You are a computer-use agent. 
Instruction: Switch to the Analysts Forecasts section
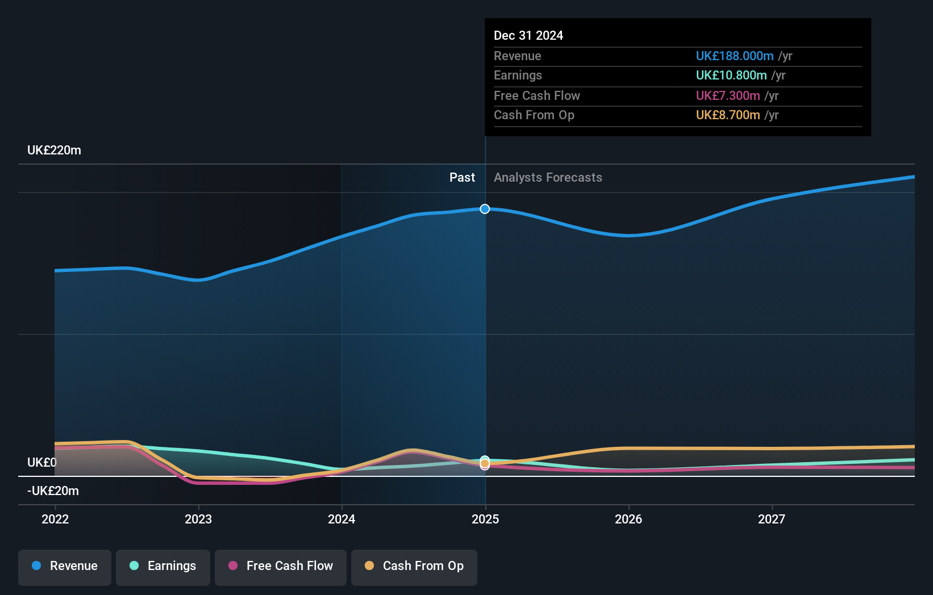click(x=548, y=177)
